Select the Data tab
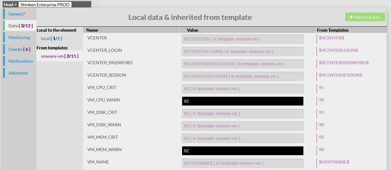The image size is (391, 170). click(x=20, y=26)
